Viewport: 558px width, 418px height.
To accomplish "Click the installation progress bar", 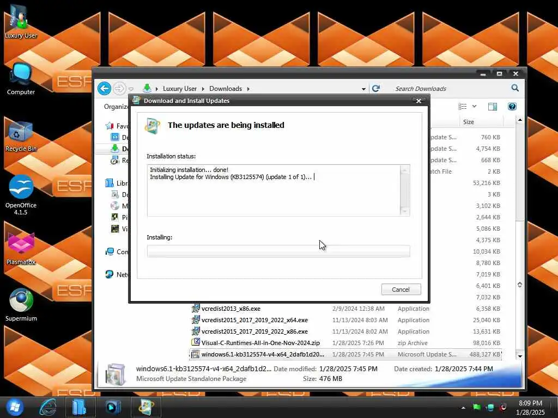I will [278, 251].
